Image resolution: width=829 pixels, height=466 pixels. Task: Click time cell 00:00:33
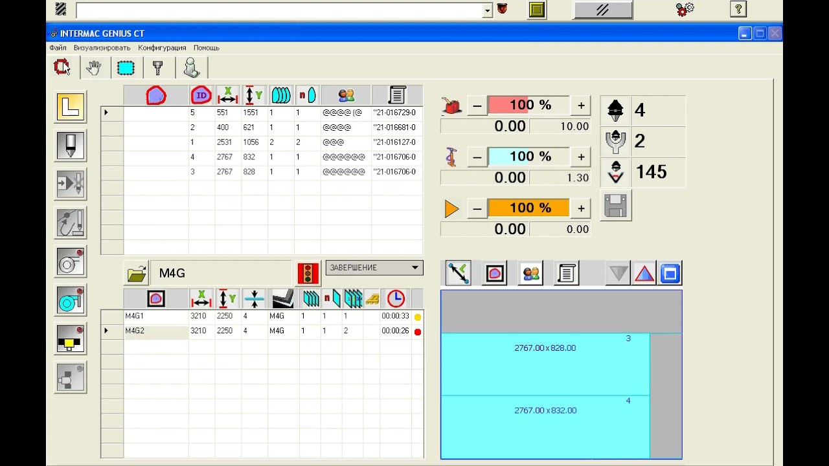395,316
